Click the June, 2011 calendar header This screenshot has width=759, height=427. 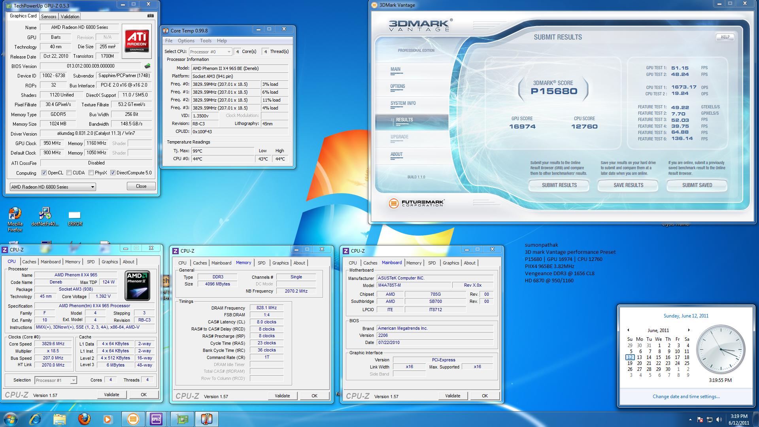tap(658, 330)
